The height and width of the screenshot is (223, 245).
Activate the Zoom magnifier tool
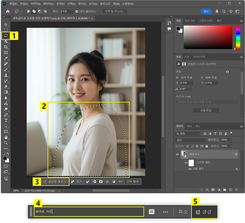[x=6, y=143]
